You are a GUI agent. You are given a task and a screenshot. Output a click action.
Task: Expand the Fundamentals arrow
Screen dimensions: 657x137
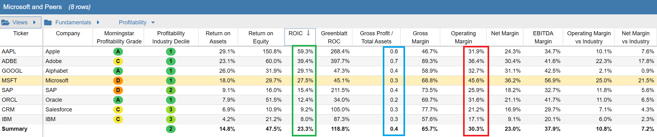click(x=98, y=22)
